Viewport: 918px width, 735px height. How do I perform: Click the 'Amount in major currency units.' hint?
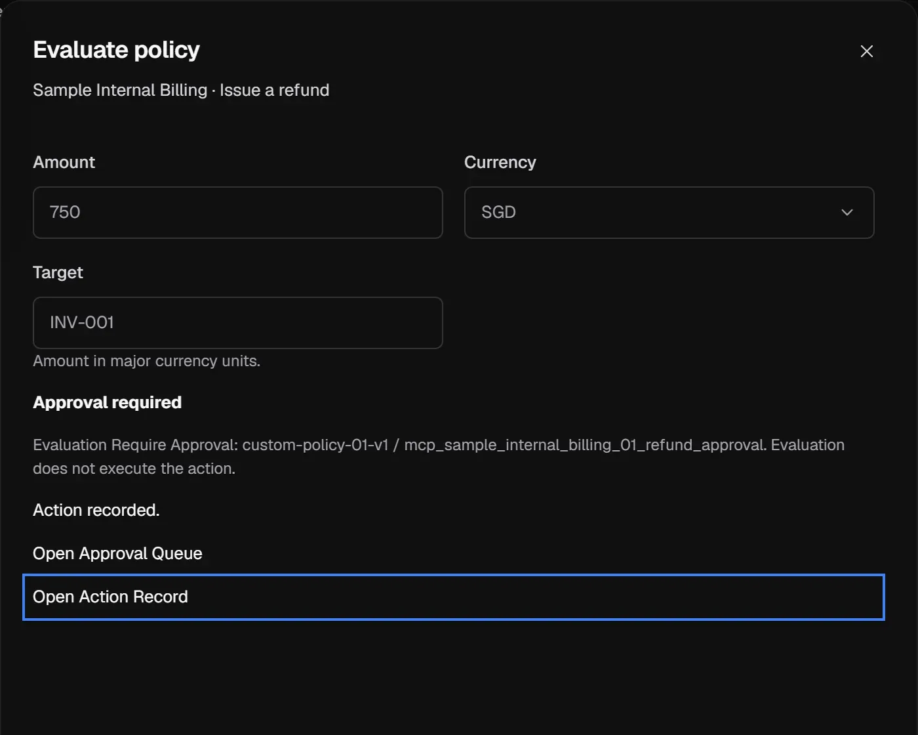point(146,361)
